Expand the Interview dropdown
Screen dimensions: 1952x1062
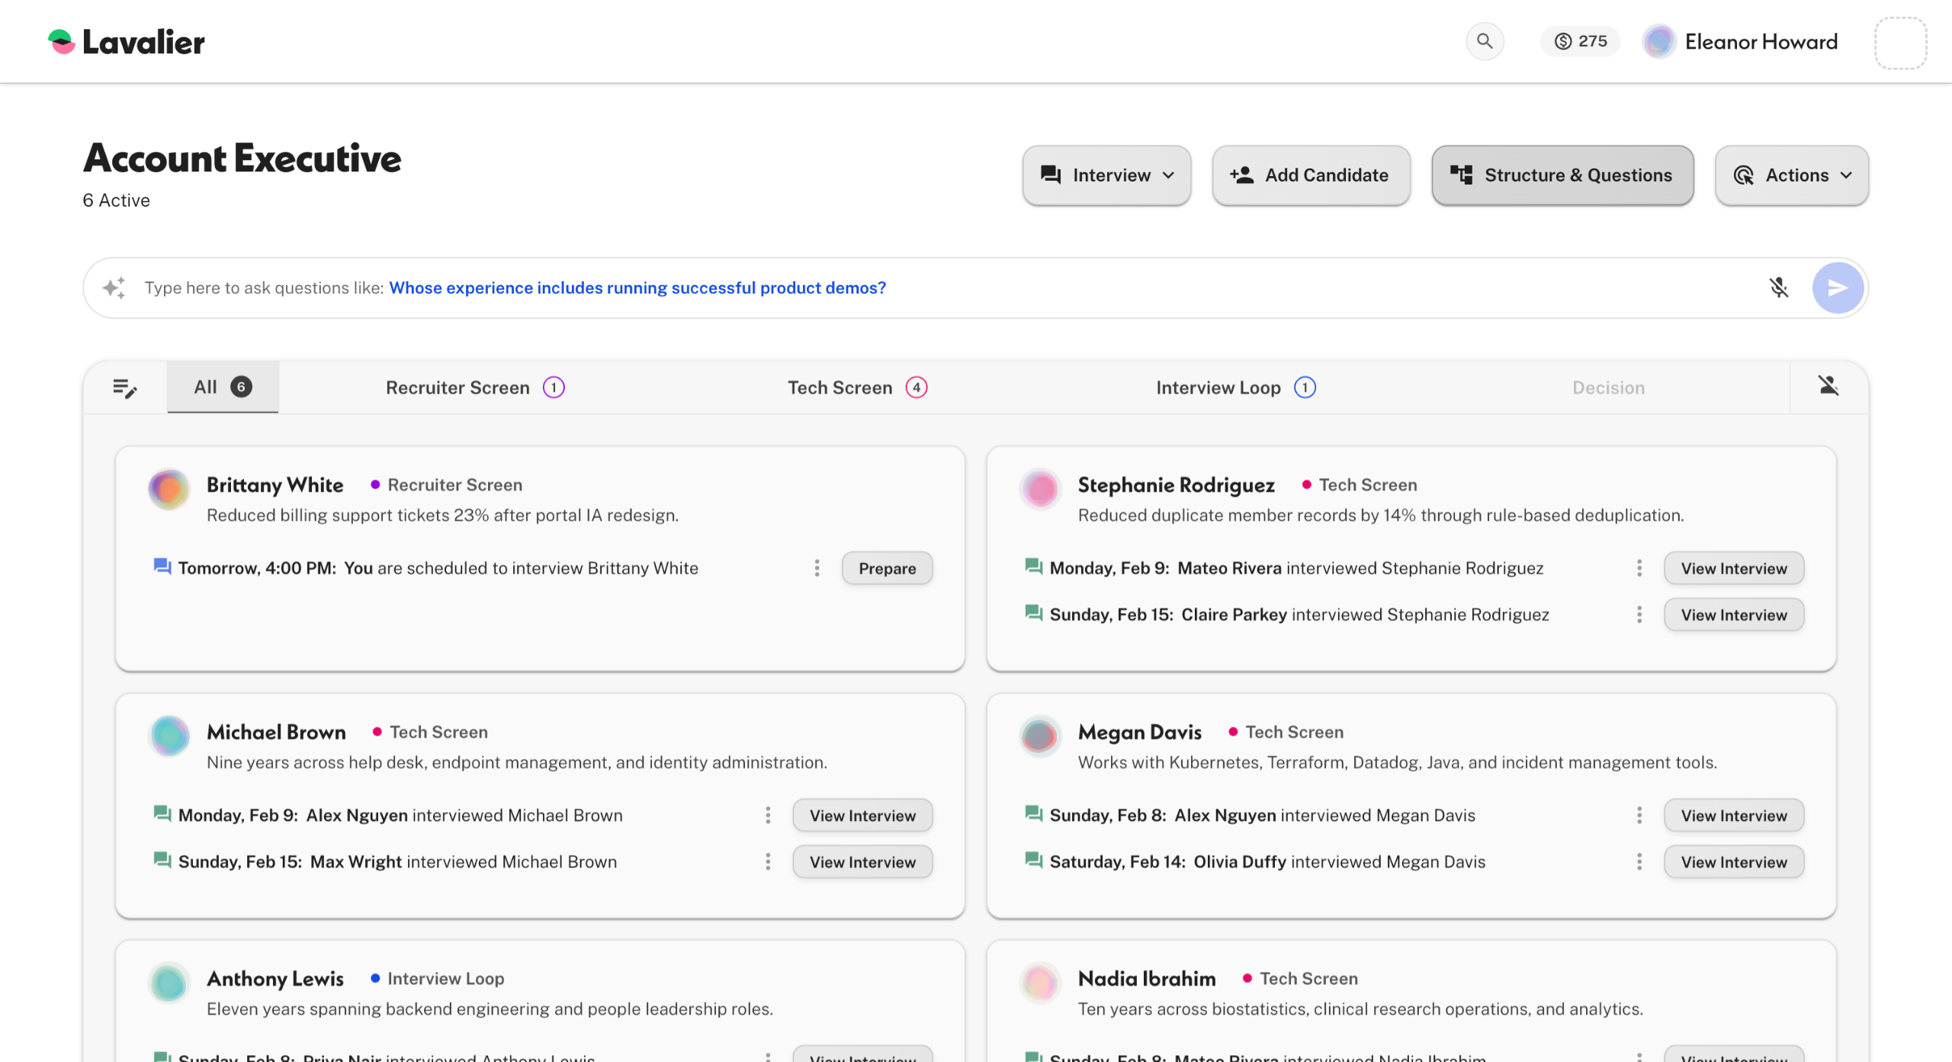(x=1106, y=175)
